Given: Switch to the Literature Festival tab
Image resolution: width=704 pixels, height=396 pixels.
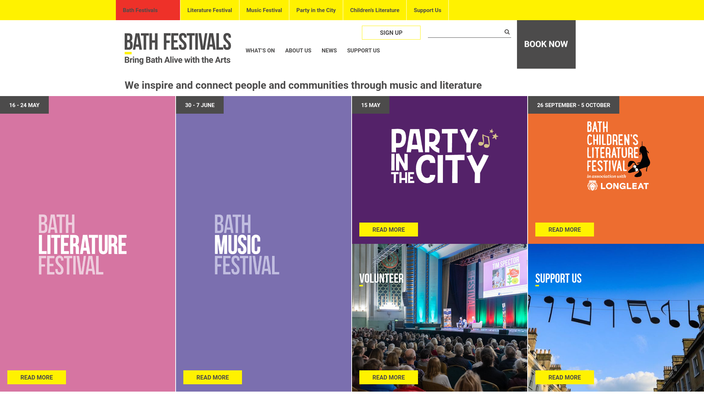Looking at the screenshot, I should (x=210, y=10).
